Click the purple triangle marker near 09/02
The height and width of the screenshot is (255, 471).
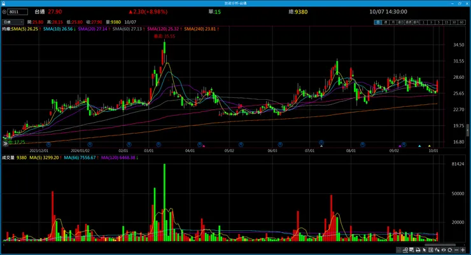400,146
